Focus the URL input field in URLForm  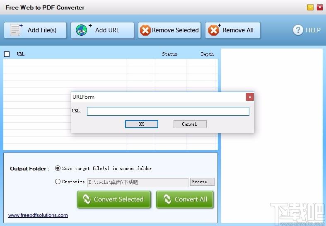coord(168,111)
